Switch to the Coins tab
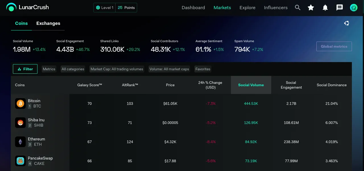The width and height of the screenshot is (364, 171). pyautogui.click(x=21, y=23)
